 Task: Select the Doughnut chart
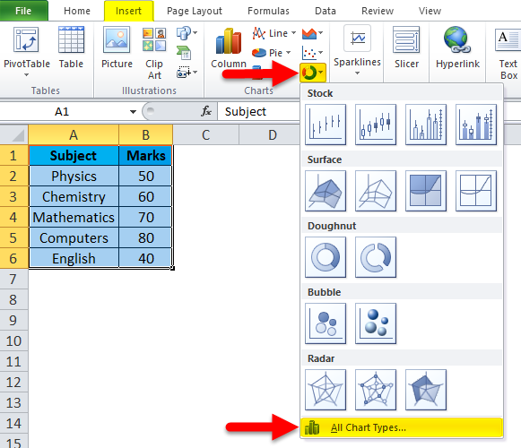(326, 257)
